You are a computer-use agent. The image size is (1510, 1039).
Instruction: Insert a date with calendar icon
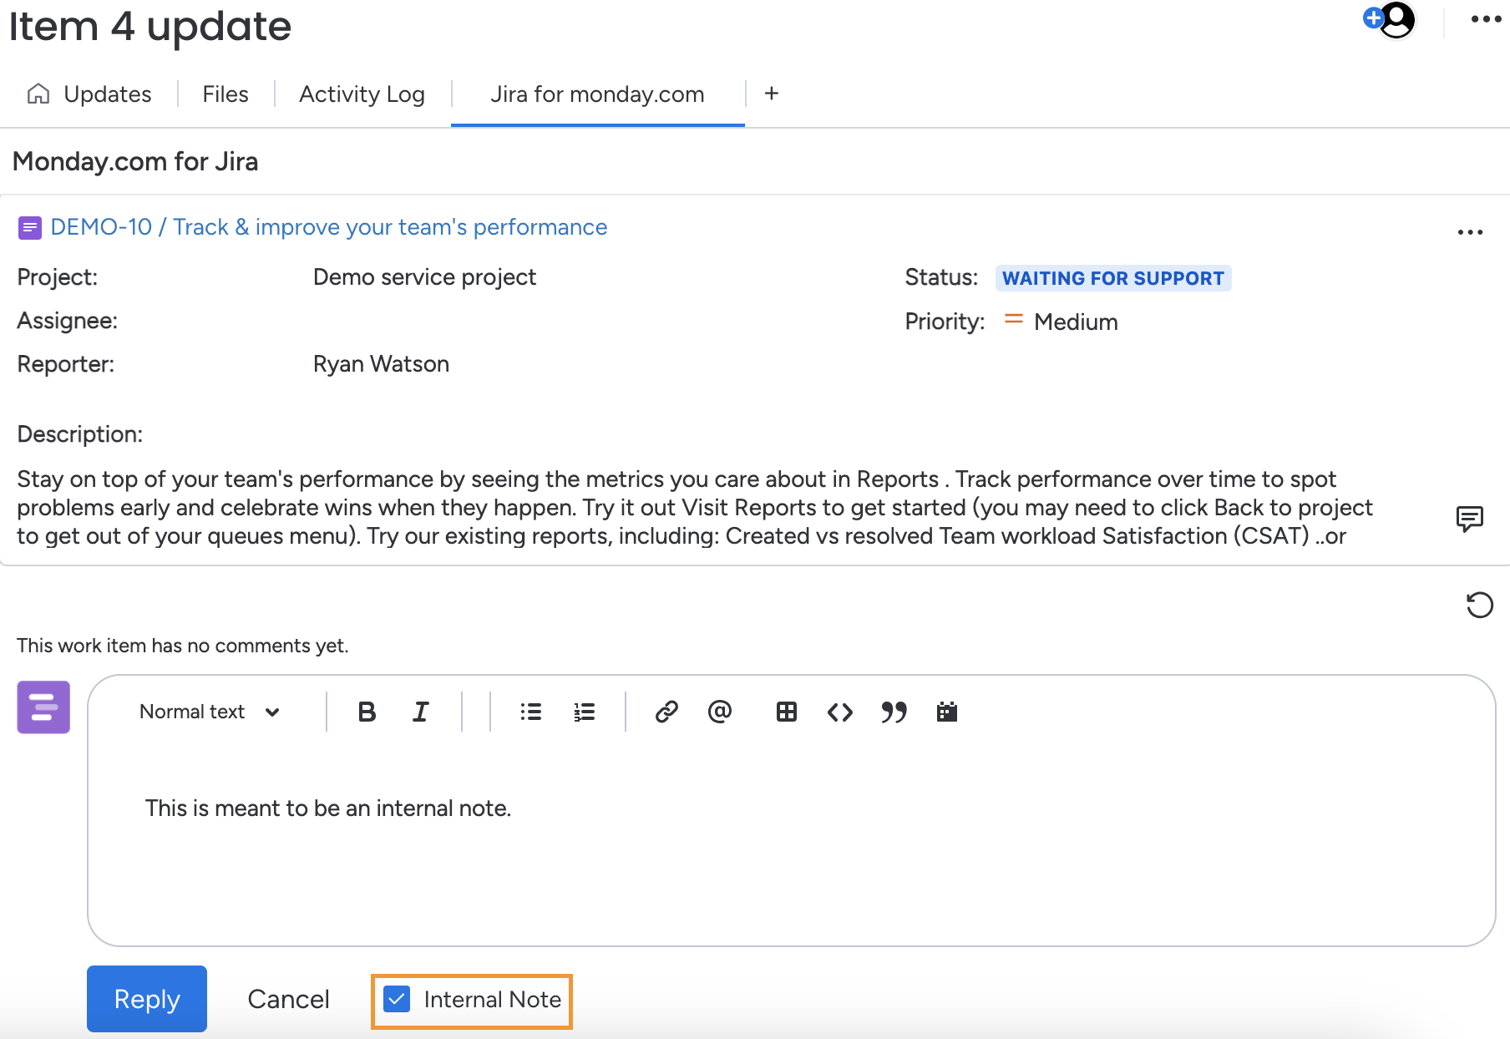point(947,712)
